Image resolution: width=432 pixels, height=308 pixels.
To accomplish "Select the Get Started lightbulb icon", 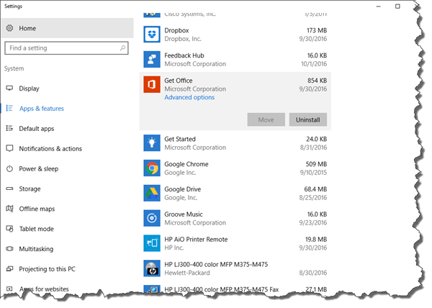I will (x=151, y=143).
